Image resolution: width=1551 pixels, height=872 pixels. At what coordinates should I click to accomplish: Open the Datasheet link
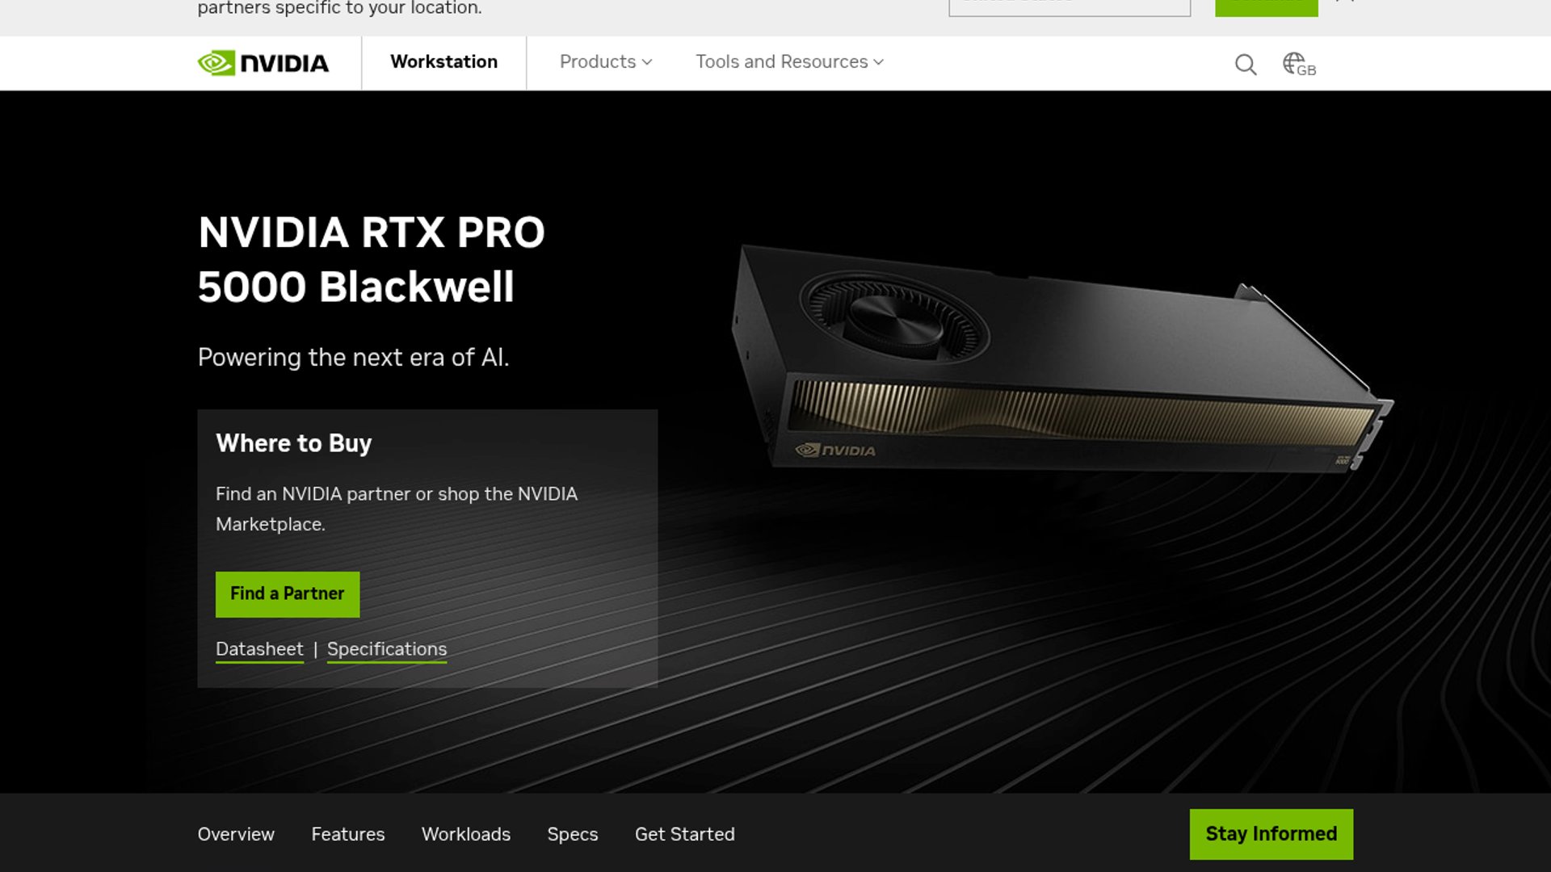point(259,649)
